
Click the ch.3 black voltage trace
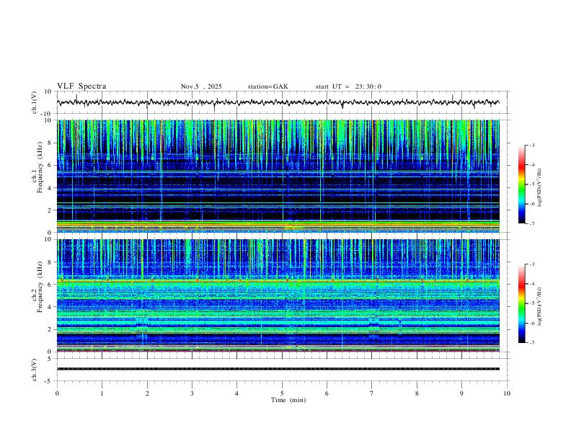coord(278,369)
